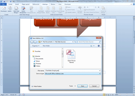This screenshot has height=96, width=135.
Task: Click the Cancel button in the dialog
Action: [x=94, y=86]
